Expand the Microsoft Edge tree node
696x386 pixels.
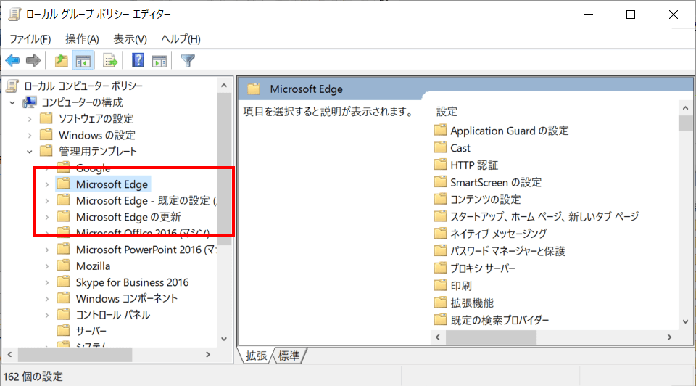(47, 184)
